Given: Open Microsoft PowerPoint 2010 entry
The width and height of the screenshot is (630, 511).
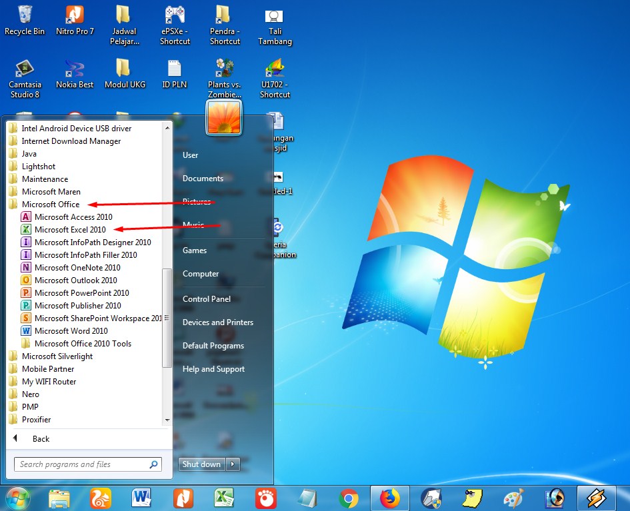Looking at the screenshot, I should [81, 293].
